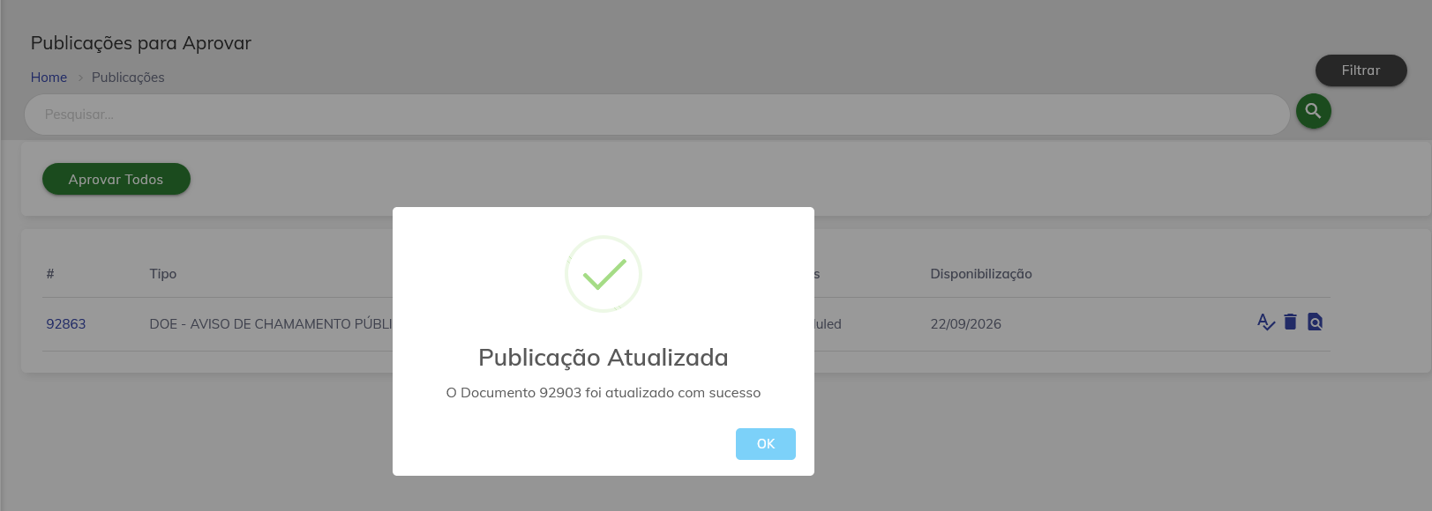Confirm the dialog with the OK button
The width and height of the screenshot is (1432, 511).
pos(766,444)
